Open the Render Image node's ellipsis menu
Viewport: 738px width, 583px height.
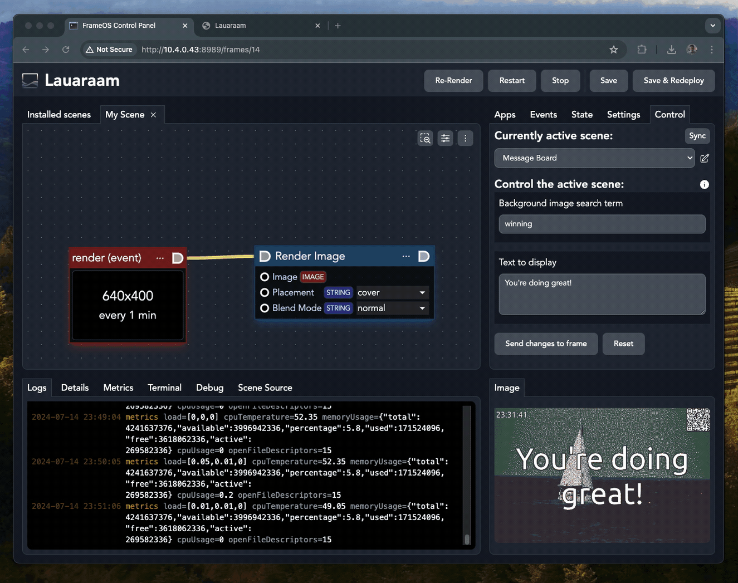(x=406, y=256)
